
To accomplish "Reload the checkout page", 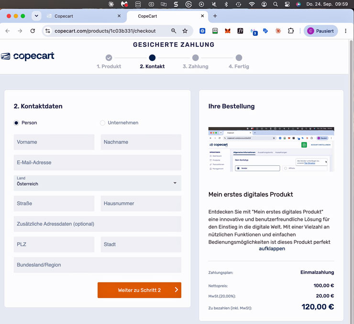I will 33,31.
